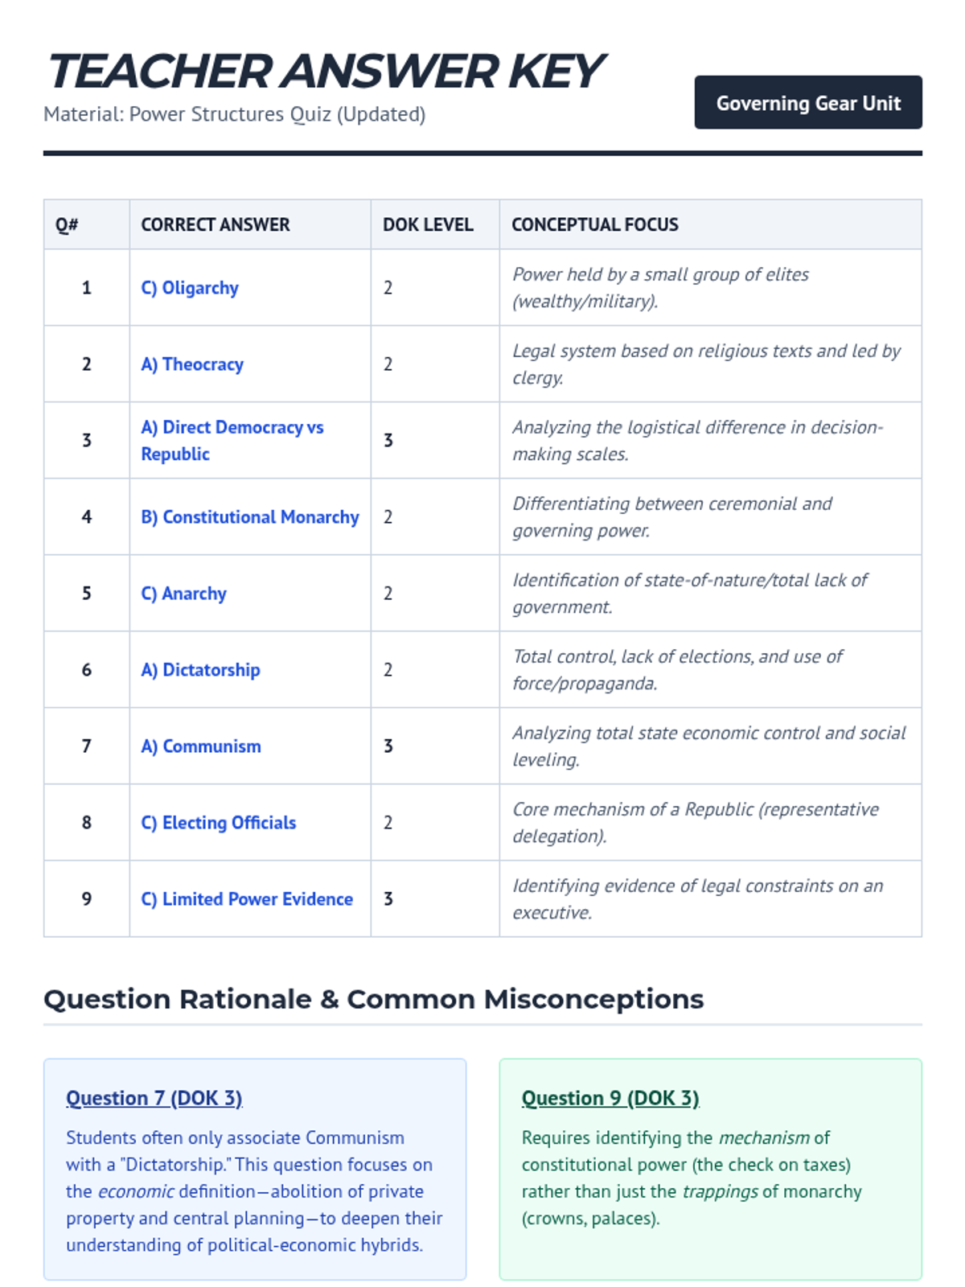965x1287 pixels.
Task: Click the Q# column header
Action: 67,225
